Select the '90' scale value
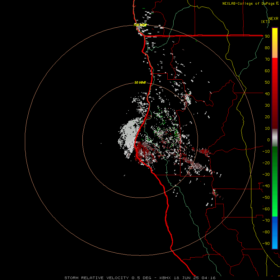 tap(267, 36)
